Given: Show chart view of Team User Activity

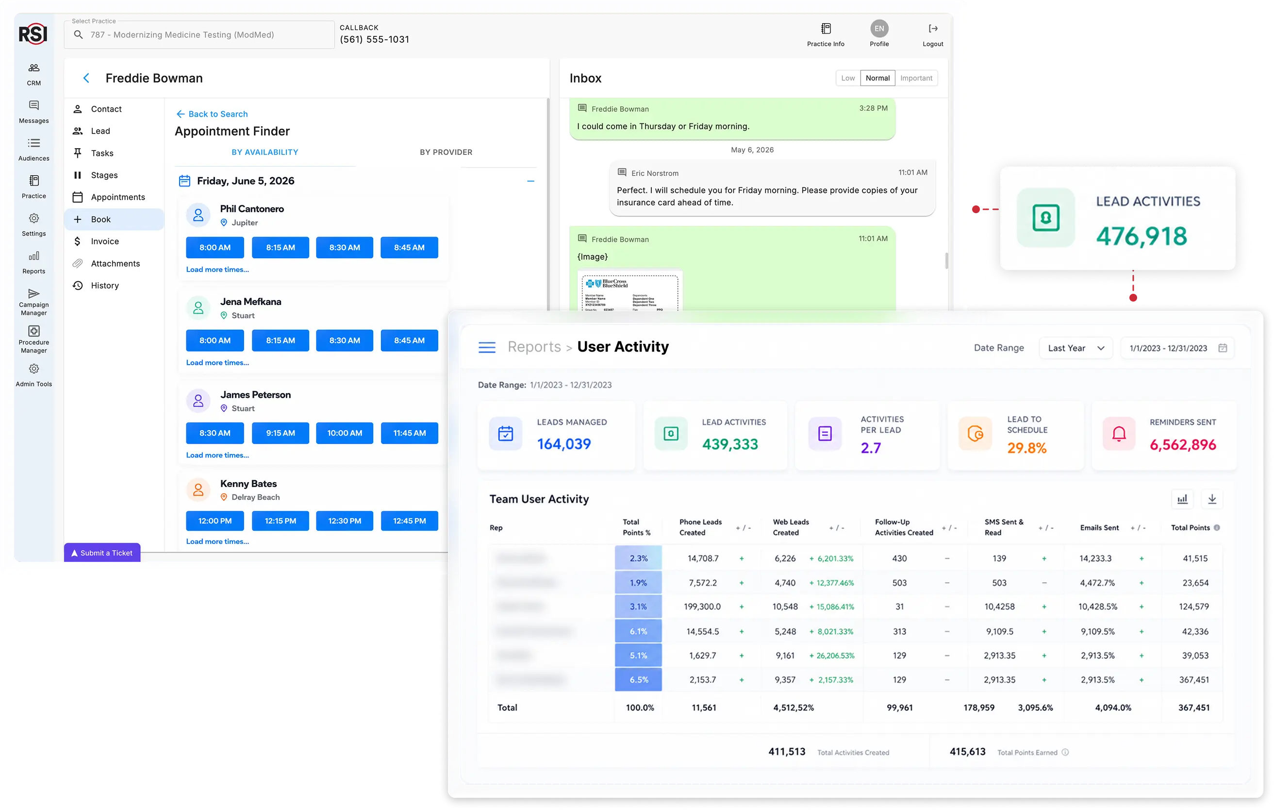Looking at the screenshot, I should click(1182, 499).
